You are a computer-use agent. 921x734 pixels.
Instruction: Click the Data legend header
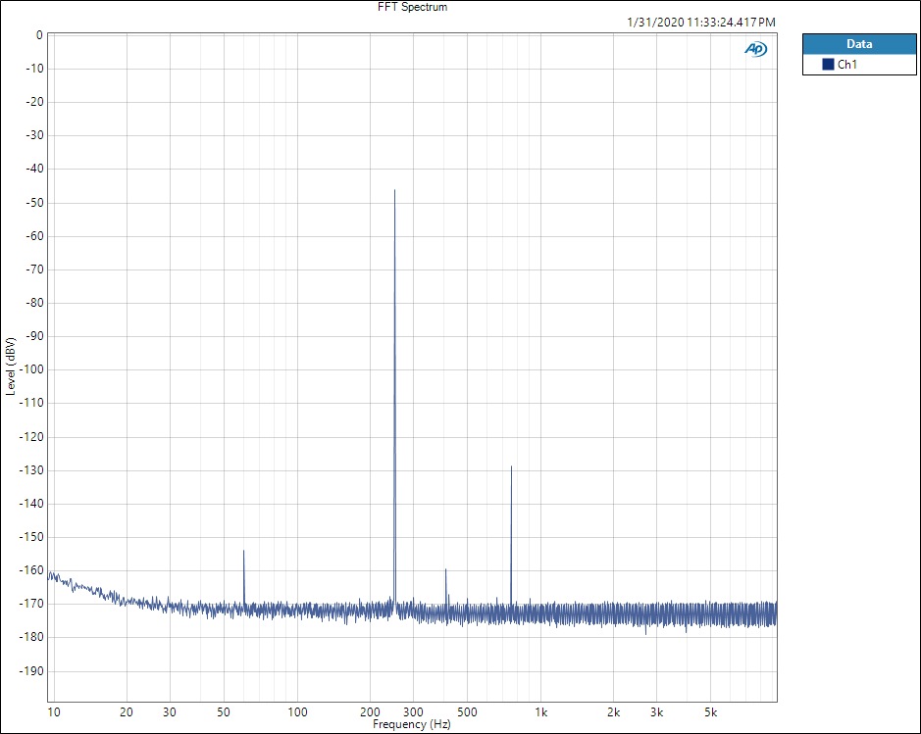coord(859,44)
